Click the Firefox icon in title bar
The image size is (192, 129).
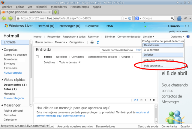tap(3, 2)
